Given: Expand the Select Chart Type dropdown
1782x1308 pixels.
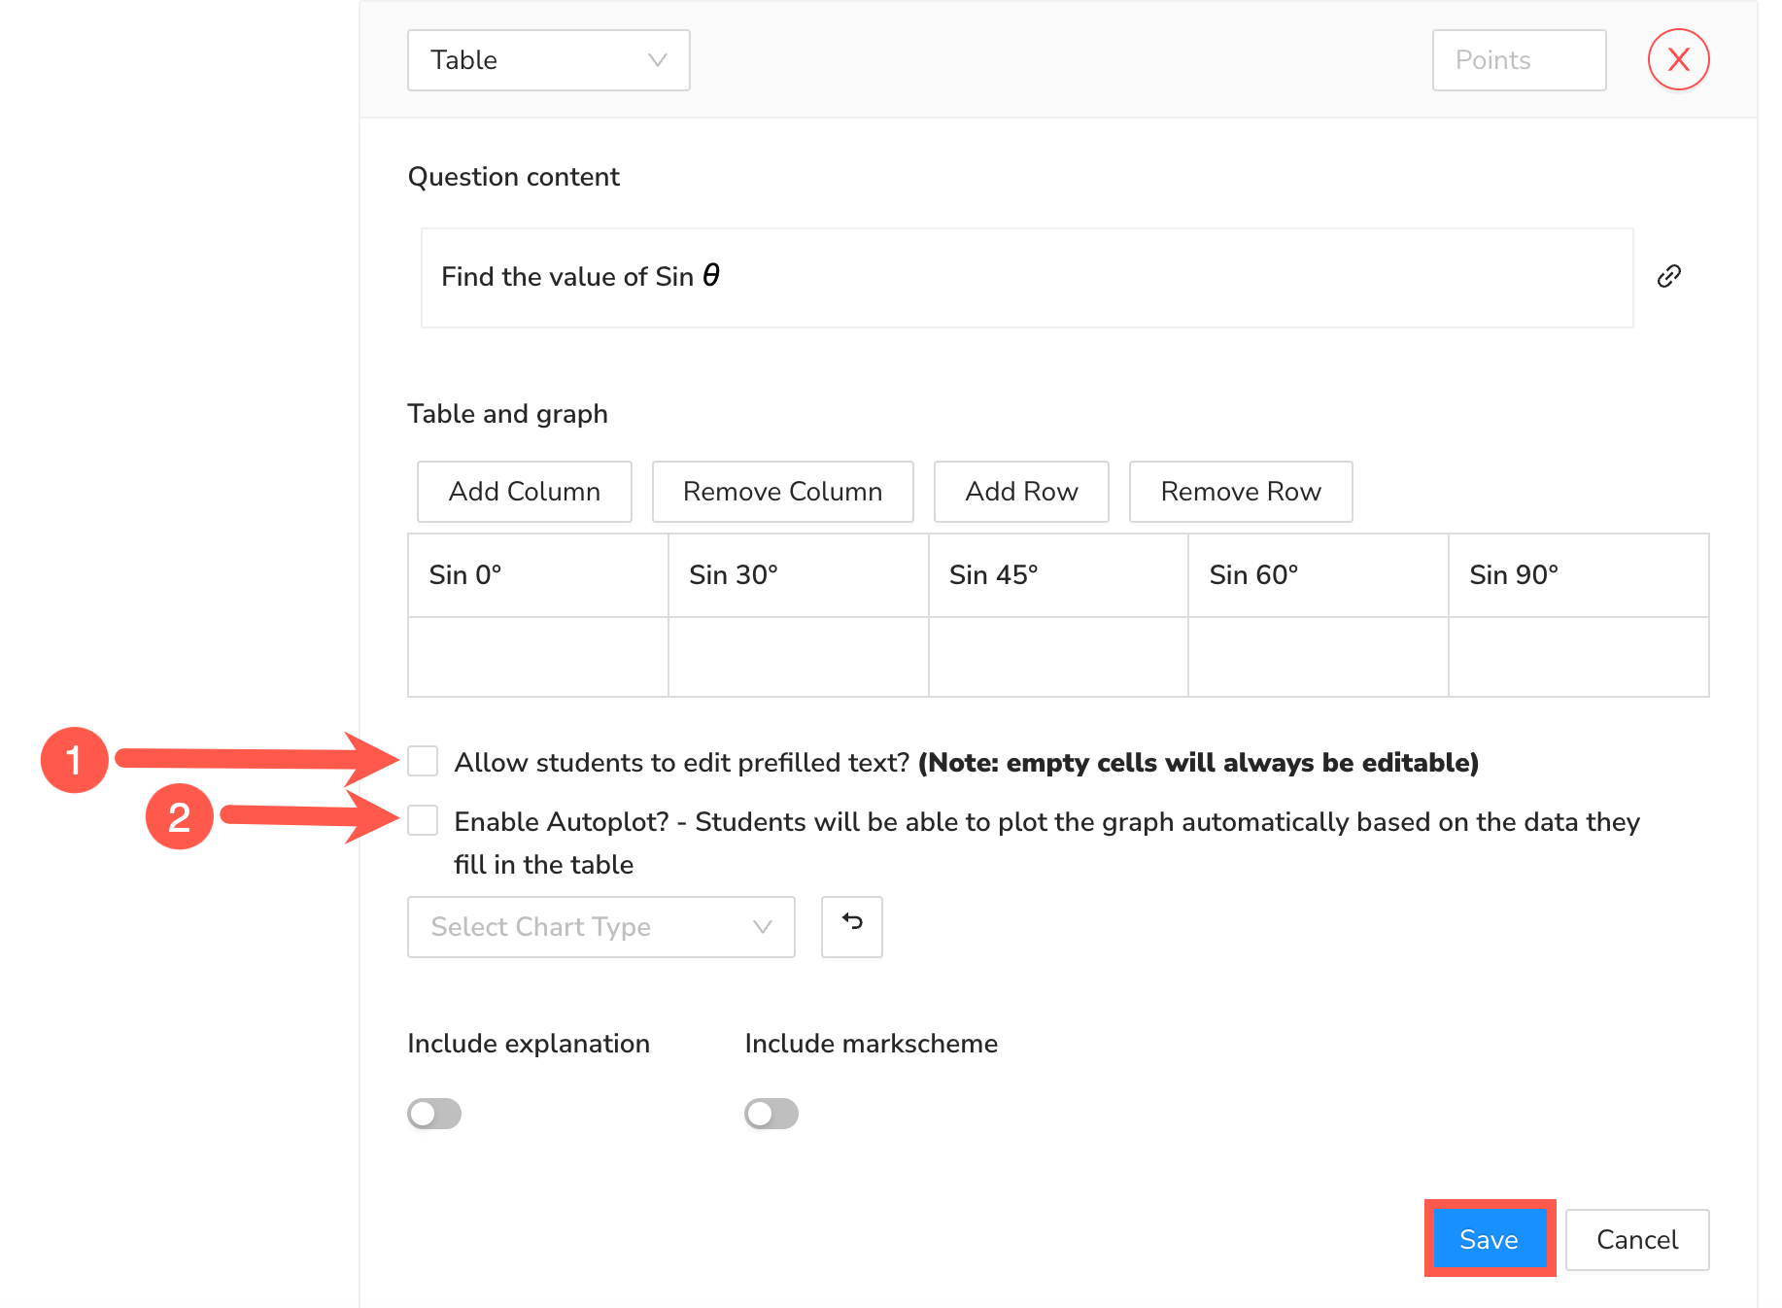Looking at the screenshot, I should coord(600,926).
